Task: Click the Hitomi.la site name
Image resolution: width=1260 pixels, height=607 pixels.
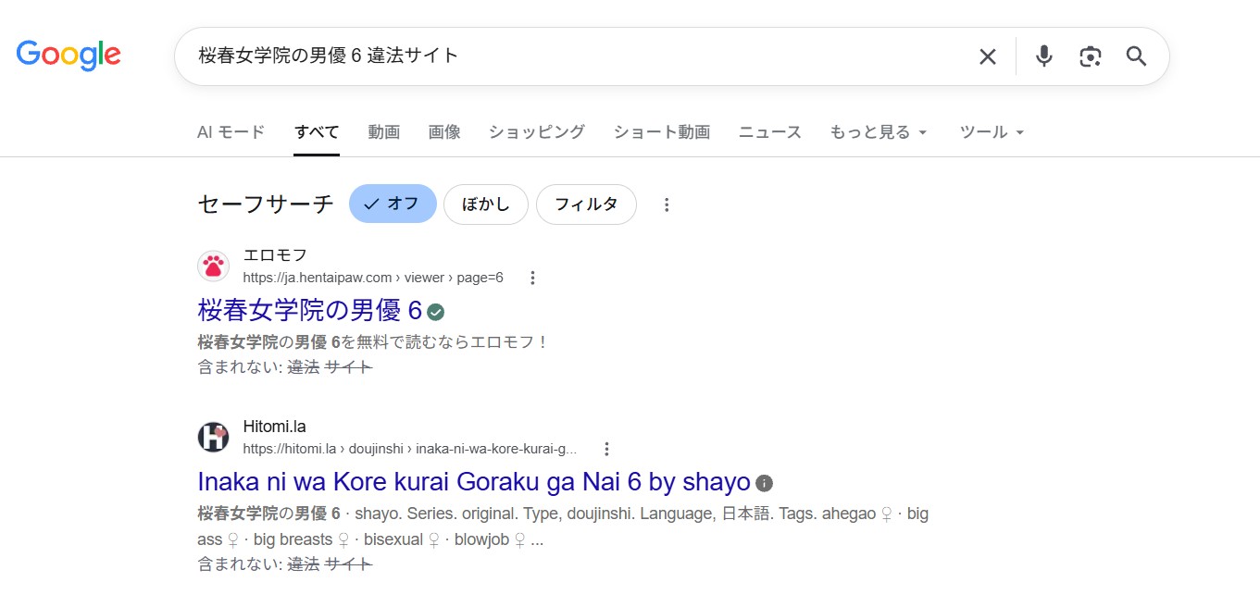Action: click(x=274, y=427)
